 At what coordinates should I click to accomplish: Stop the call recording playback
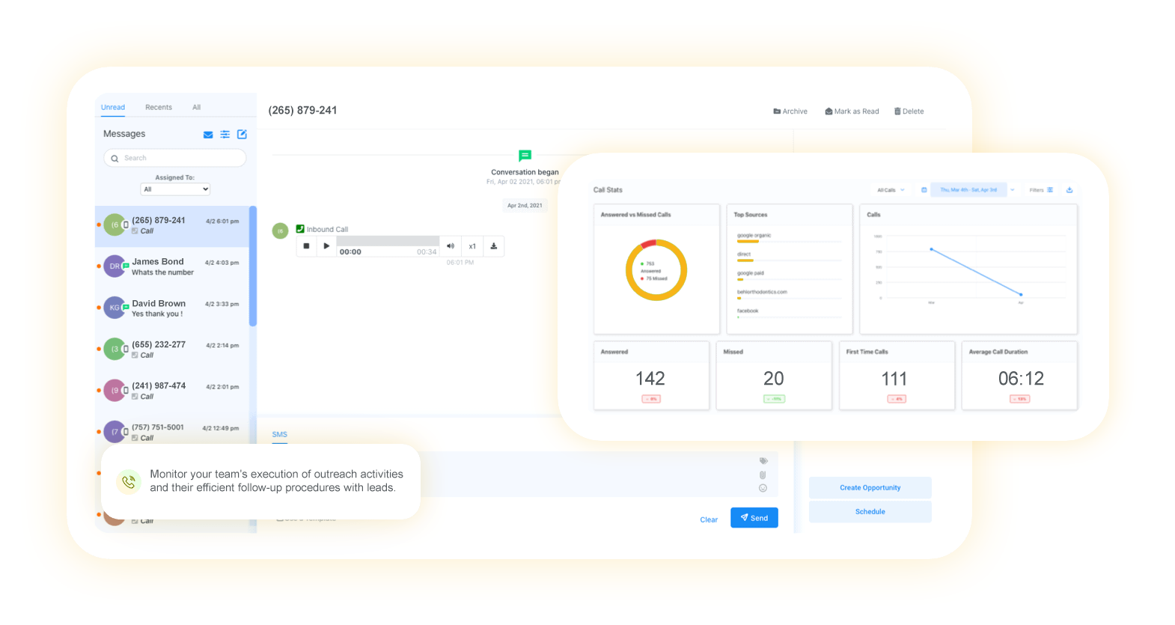tap(306, 246)
